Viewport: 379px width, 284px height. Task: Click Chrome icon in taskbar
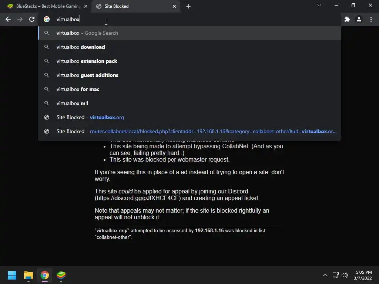point(45,275)
